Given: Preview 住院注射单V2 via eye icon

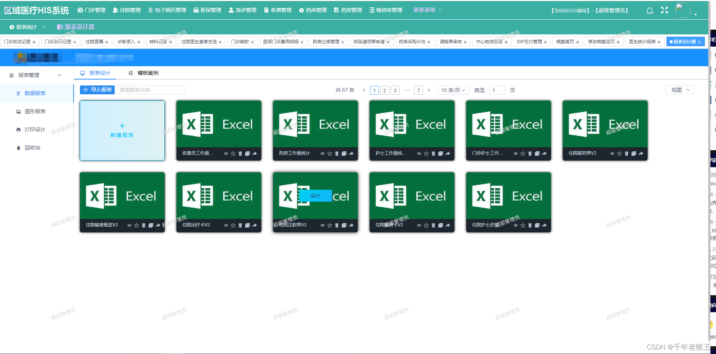Looking at the screenshot, I should tap(322, 225).
